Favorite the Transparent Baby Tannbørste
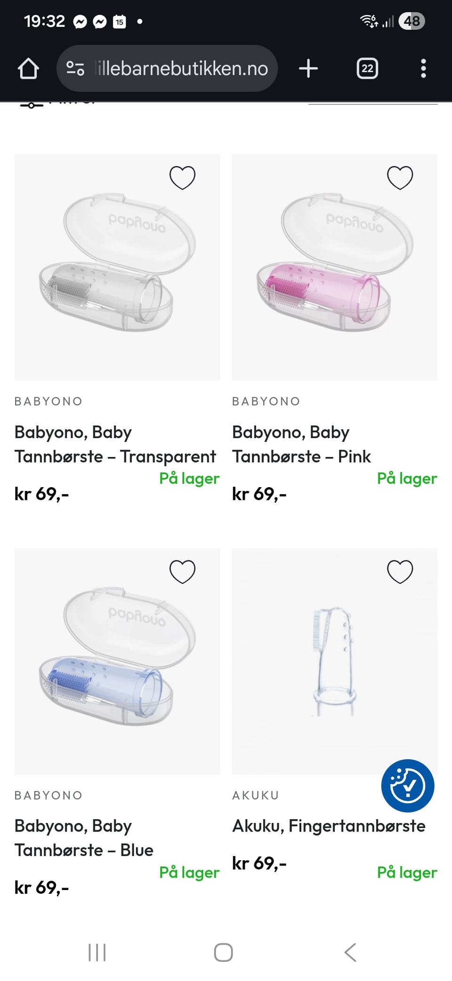 (x=182, y=178)
